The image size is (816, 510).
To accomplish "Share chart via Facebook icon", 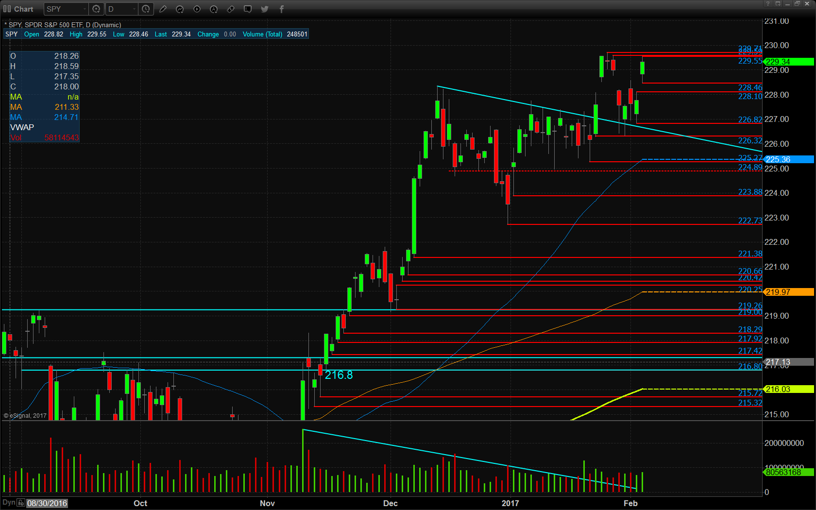I will click(x=282, y=9).
